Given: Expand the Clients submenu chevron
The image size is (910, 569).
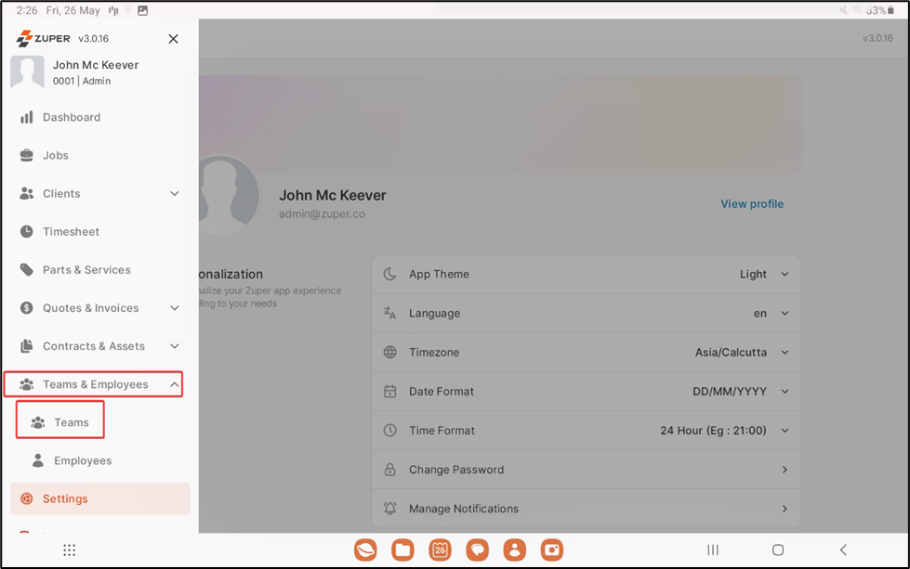Looking at the screenshot, I should (x=175, y=194).
